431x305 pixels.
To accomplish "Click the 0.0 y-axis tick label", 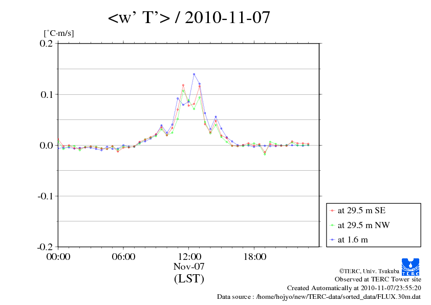I will point(47,146).
